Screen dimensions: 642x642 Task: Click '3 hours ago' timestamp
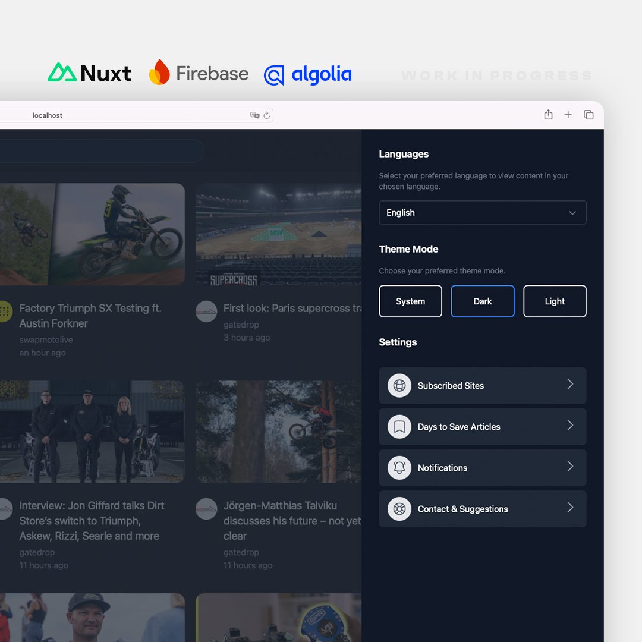coord(247,338)
